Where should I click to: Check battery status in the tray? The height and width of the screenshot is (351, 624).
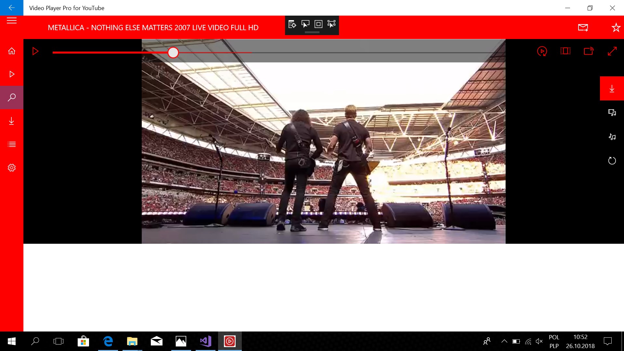[x=516, y=341]
